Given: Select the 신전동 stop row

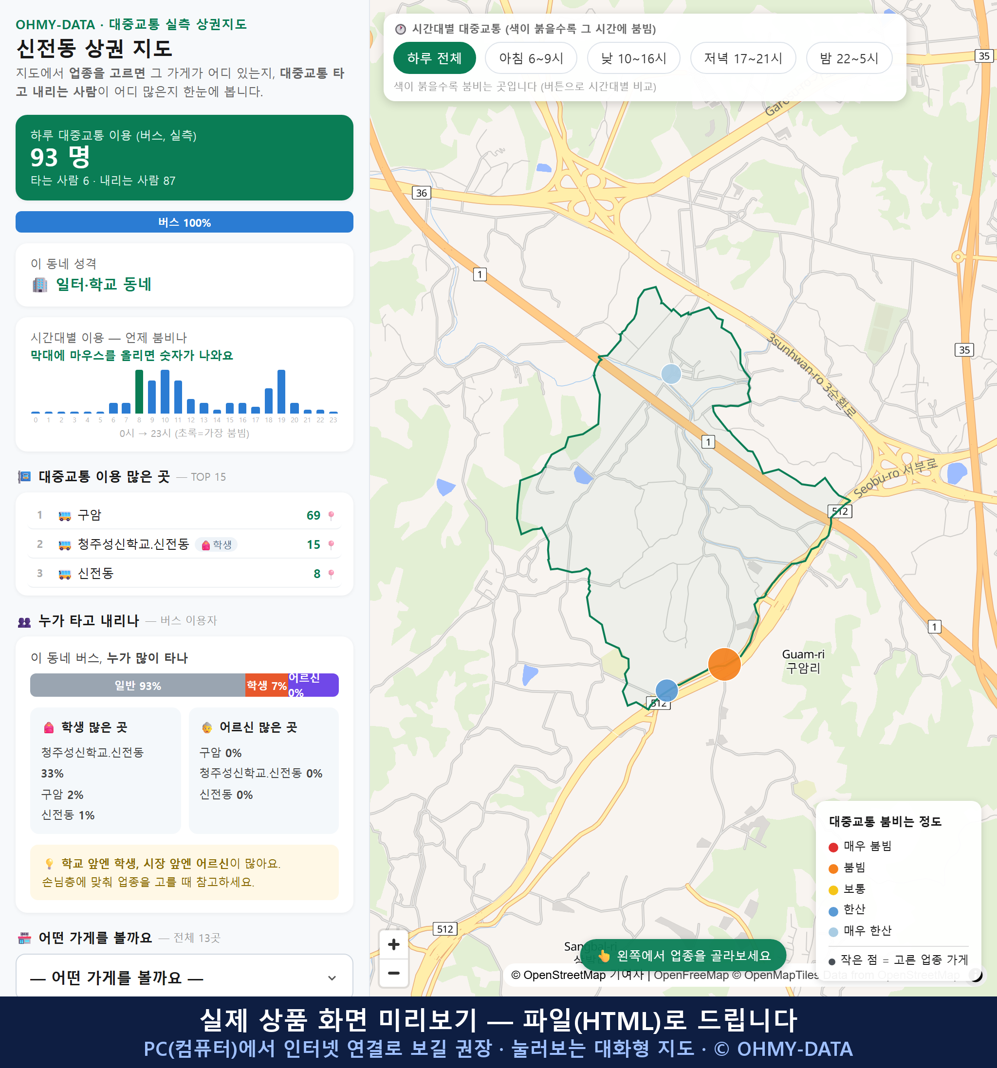Looking at the screenshot, I should (x=185, y=573).
